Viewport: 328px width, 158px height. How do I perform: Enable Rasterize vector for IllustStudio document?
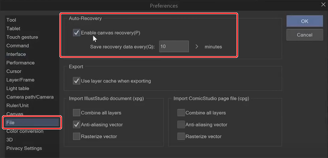click(x=76, y=136)
